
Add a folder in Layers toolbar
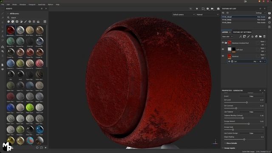coord(261,37)
